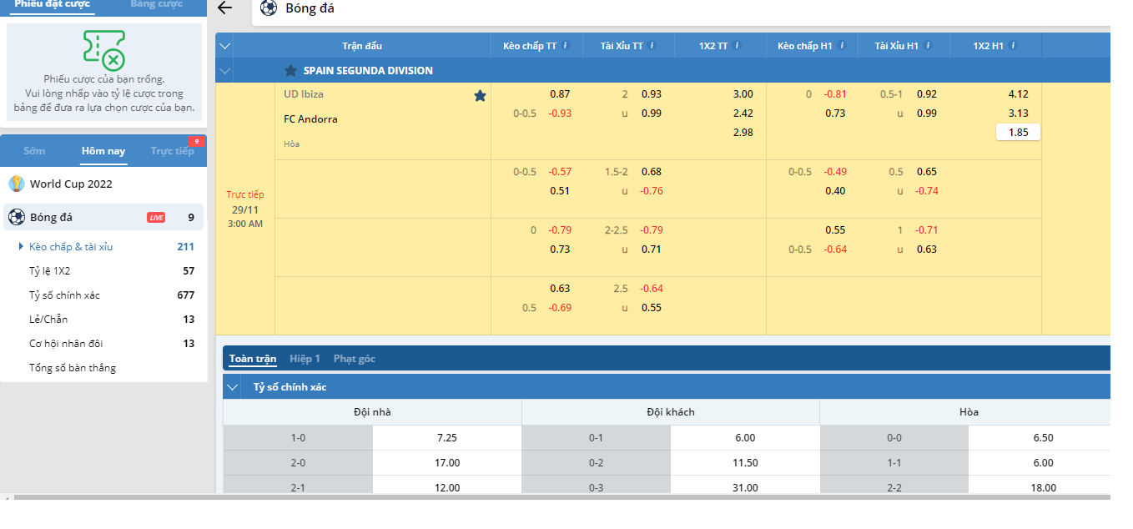The width and height of the screenshot is (1133, 529).
Task: Collapse all matches using table header chevron
Action: coord(224,46)
